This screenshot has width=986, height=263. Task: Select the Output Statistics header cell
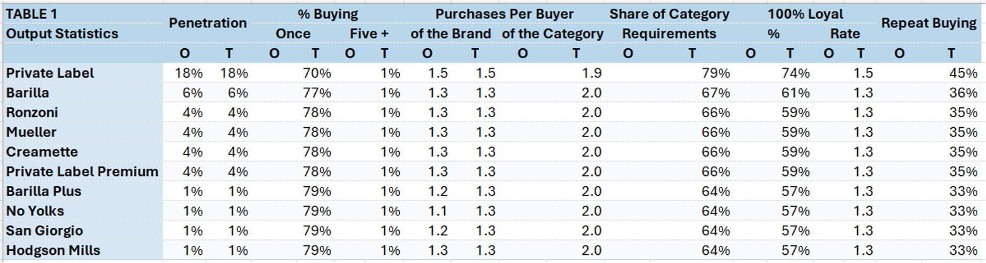click(62, 34)
